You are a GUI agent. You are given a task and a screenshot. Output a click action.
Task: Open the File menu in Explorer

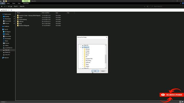tap(3, 3)
